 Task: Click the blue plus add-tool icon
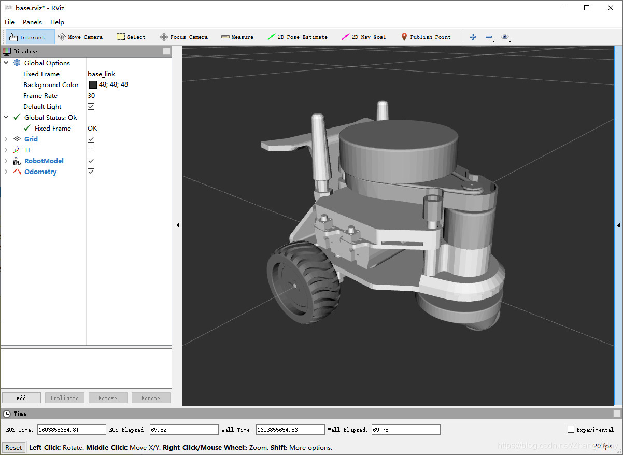[x=473, y=37]
